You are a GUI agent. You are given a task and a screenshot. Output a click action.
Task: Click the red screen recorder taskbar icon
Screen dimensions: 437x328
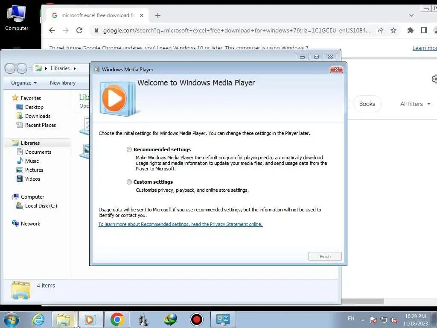coord(196,319)
